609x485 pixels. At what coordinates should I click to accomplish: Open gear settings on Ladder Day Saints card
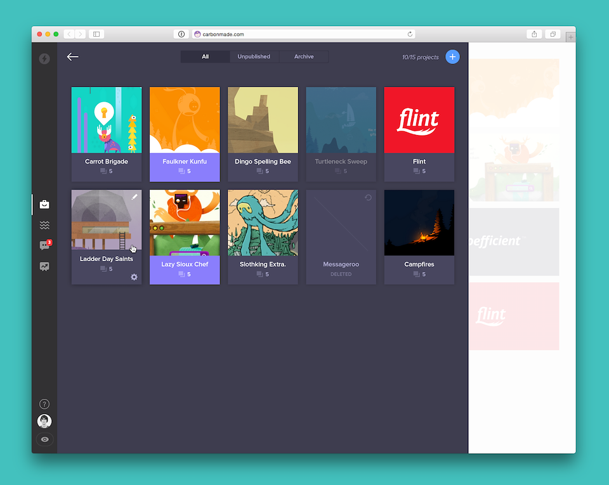click(x=134, y=277)
